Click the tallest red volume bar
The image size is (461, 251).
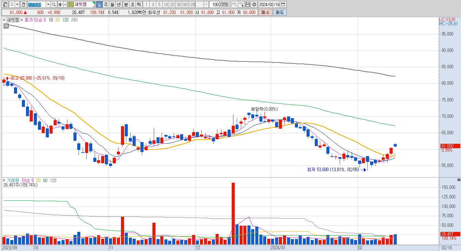pos(233,213)
